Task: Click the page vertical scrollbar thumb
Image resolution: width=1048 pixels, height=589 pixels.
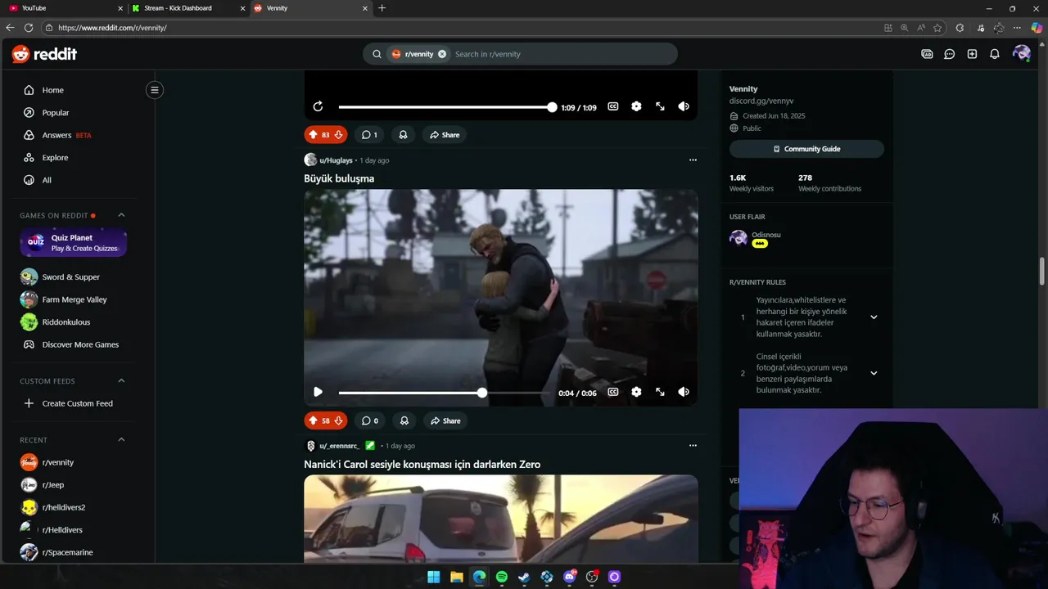Action: pos(1042,271)
